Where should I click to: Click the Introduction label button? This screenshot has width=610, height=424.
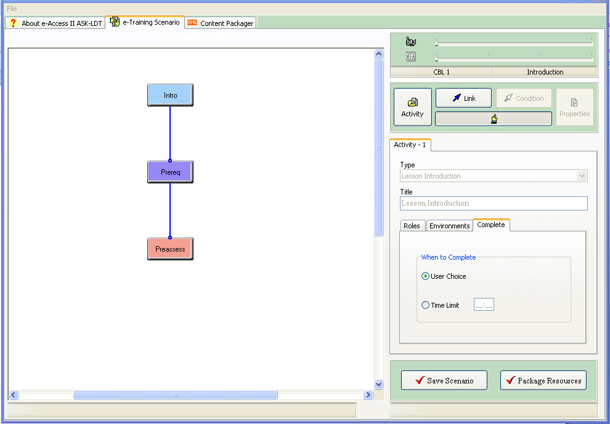click(545, 72)
